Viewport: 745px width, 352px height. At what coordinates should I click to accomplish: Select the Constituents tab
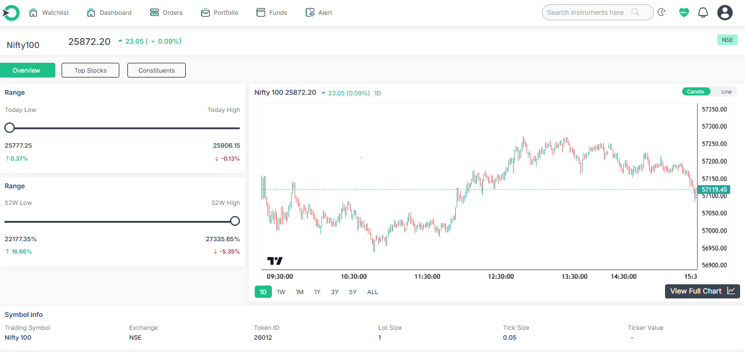[x=156, y=70]
